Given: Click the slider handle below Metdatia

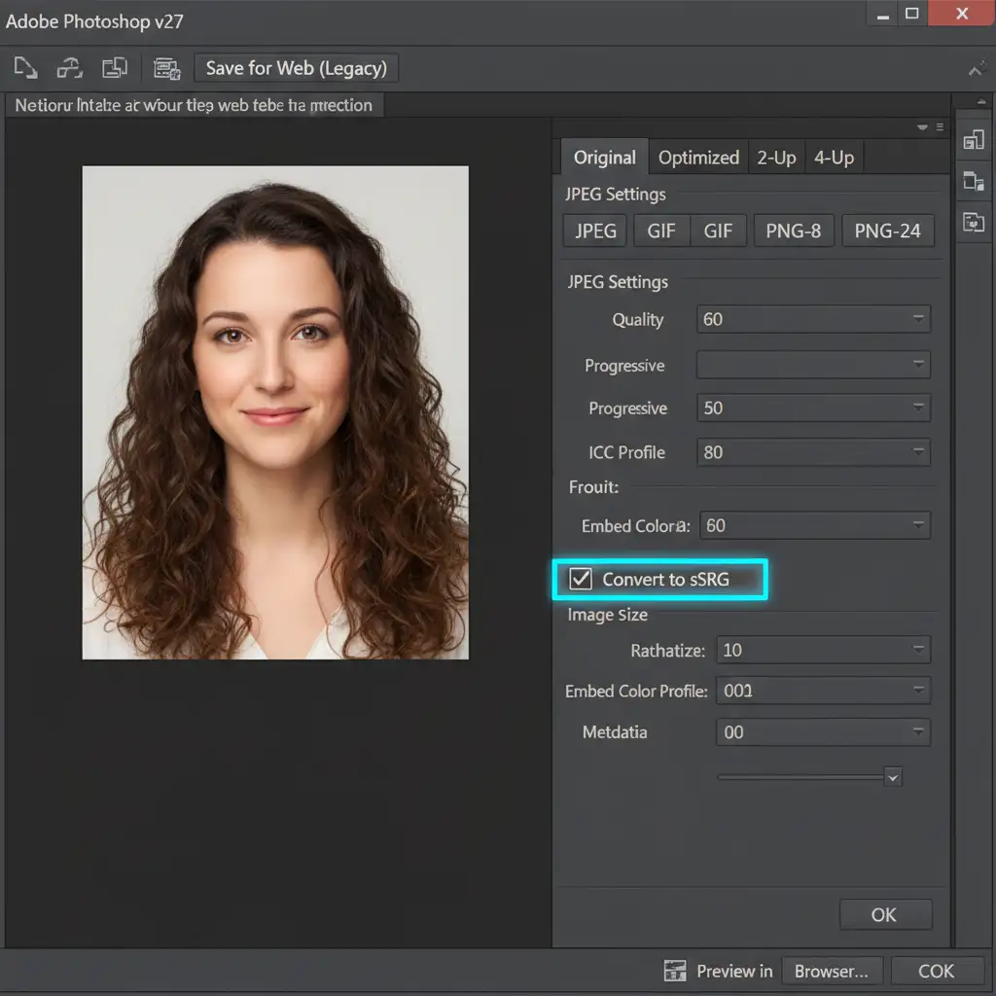Looking at the screenshot, I should (893, 776).
